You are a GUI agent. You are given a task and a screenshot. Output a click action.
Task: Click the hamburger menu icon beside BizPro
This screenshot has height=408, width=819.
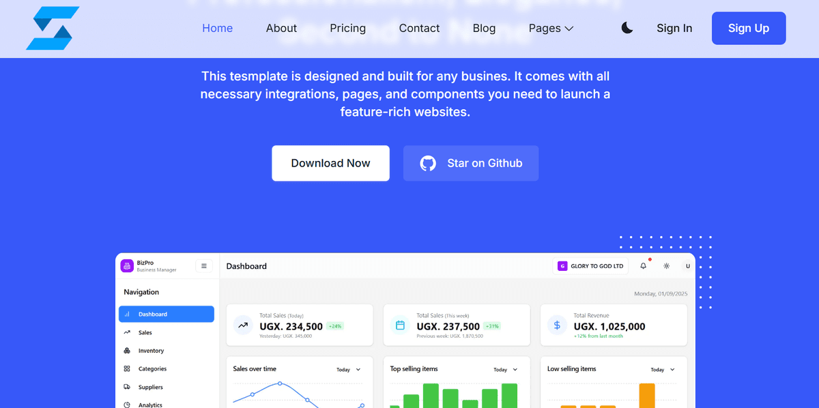203,266
